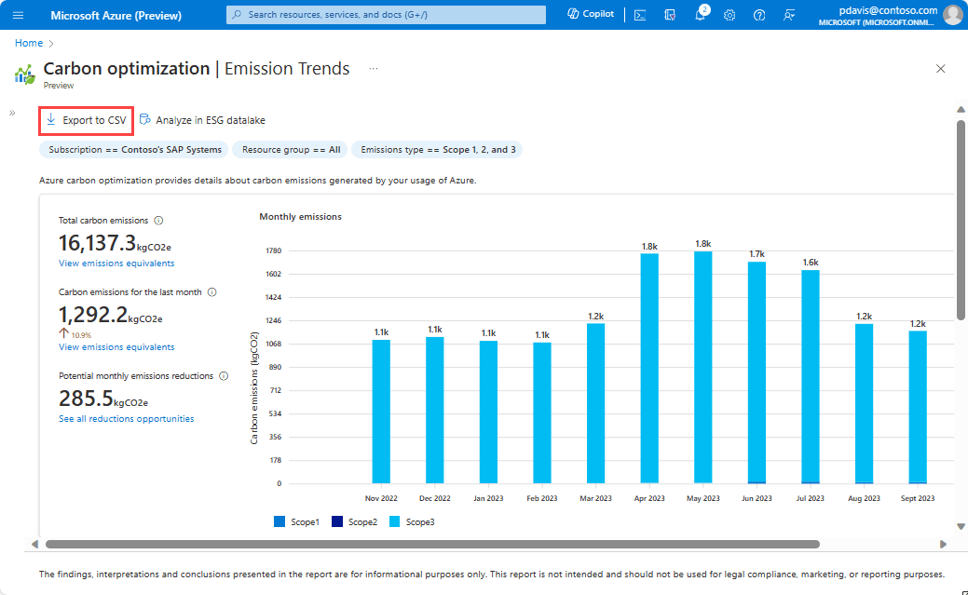Open See all reductions opportunities link
The image size is (968, 595).
[x=127, y=419]
